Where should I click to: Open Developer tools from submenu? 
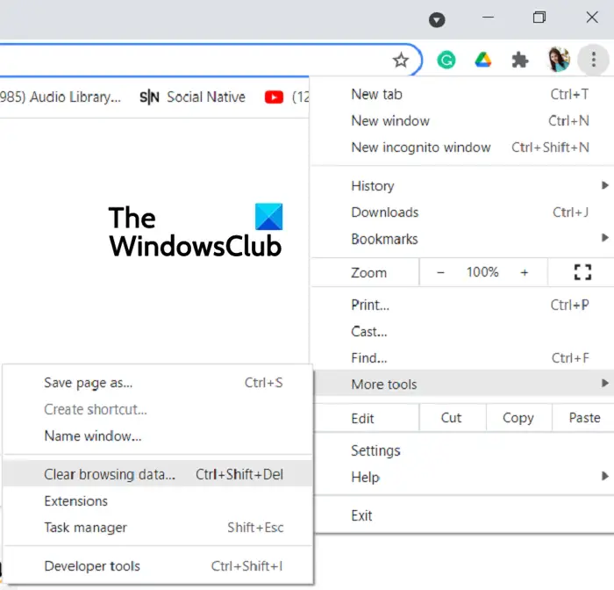click(x=158, y=566)
